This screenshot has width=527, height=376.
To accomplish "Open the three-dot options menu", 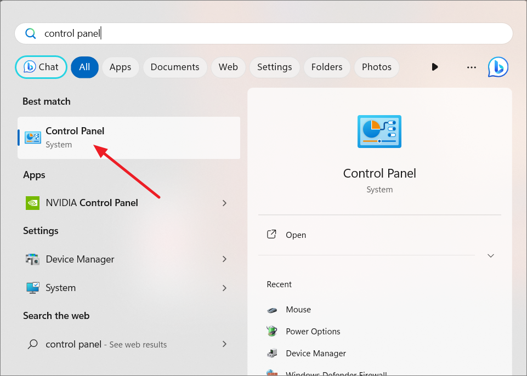I will (472, 67).
